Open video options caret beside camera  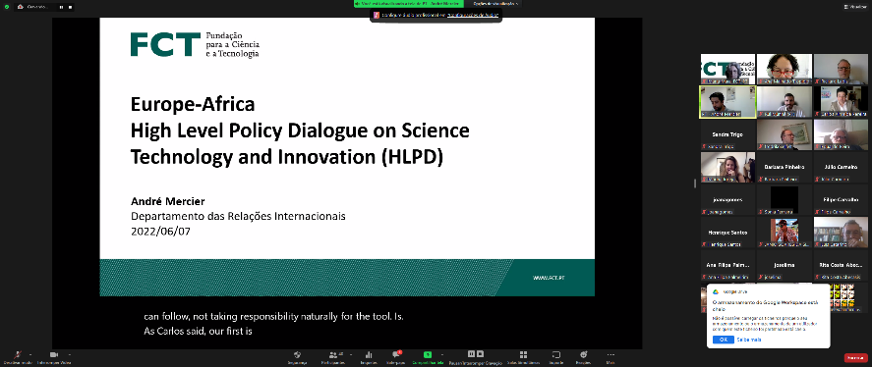pos(70,354)
